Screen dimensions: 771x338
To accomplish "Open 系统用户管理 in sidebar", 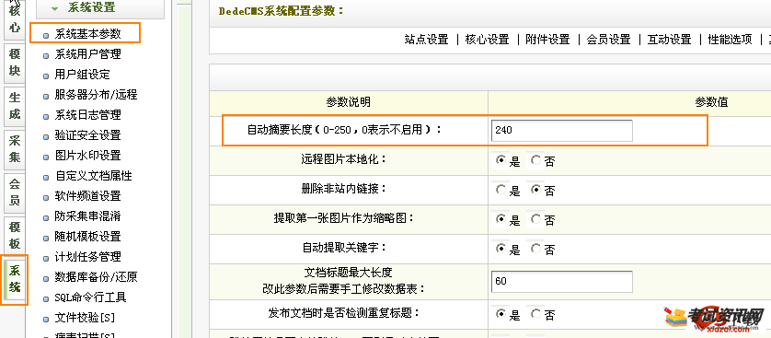I will click(x=87, y=54).
